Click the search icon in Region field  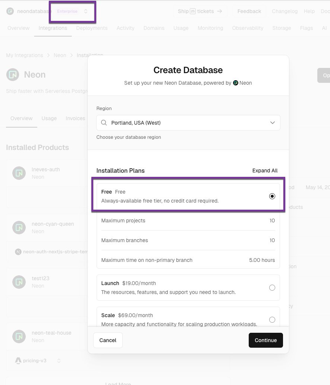104,123
